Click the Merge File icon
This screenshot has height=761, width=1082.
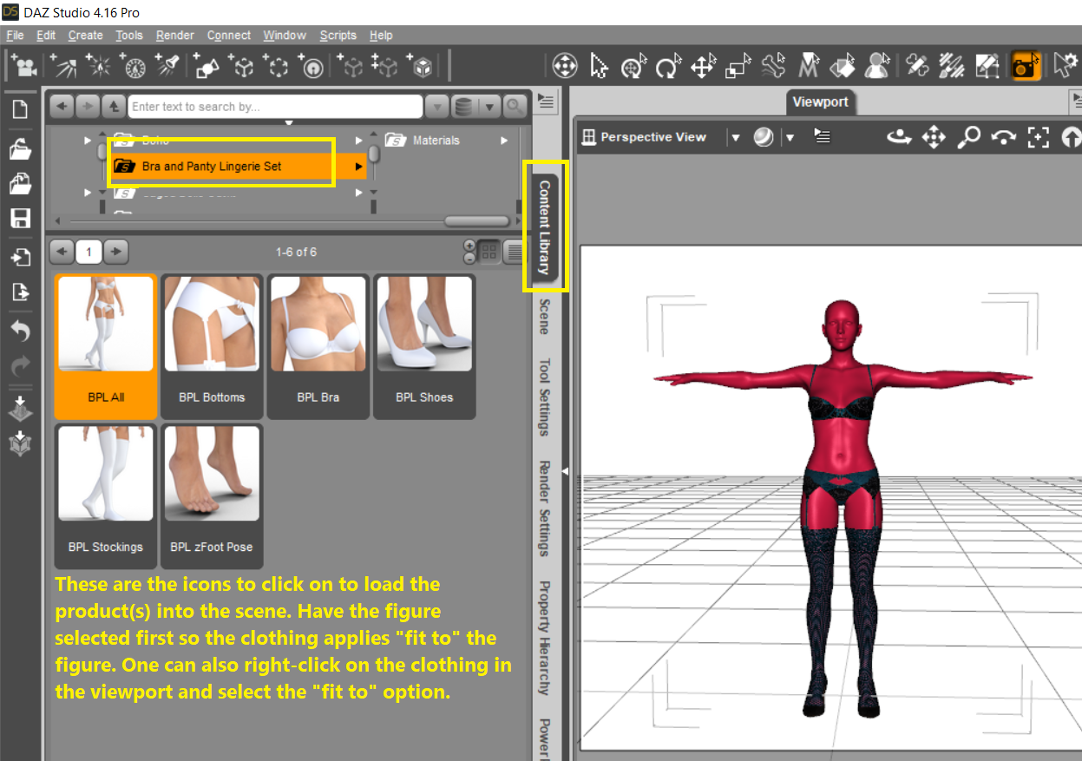[20, 183]
